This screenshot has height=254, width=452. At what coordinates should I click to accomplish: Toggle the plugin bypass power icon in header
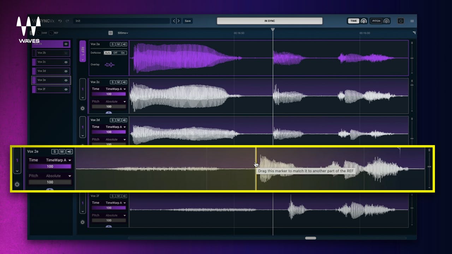pos(400,21)
